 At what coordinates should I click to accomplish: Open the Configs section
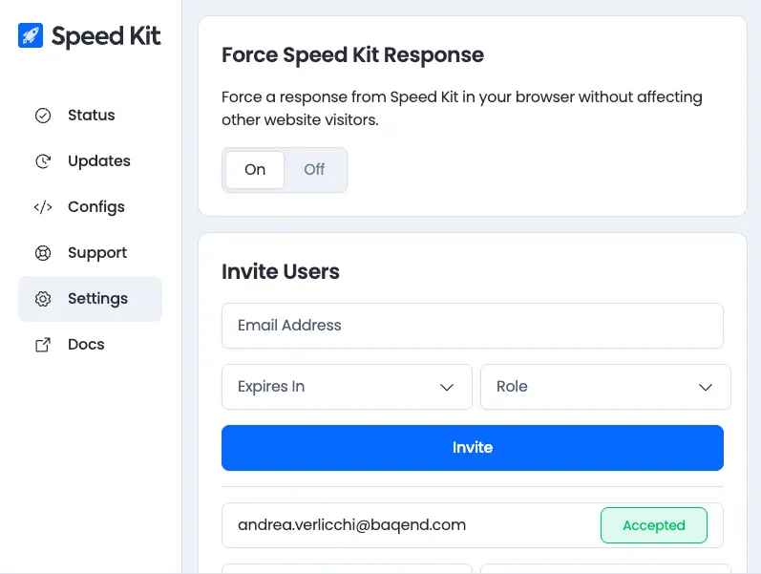click(x=91, y=207)
